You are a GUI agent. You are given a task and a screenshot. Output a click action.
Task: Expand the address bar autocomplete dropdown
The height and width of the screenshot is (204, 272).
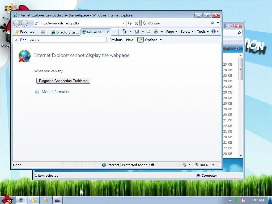(x=124, y=23)
